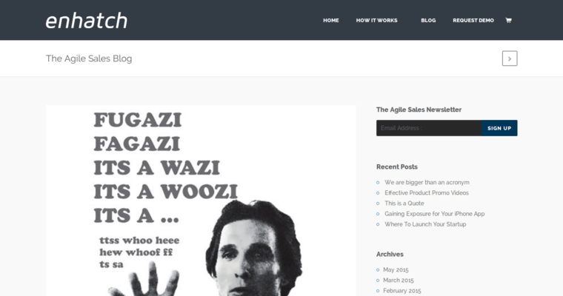
Task: Click the next-post chevron arrow box
Action: [x=510, y=58]
